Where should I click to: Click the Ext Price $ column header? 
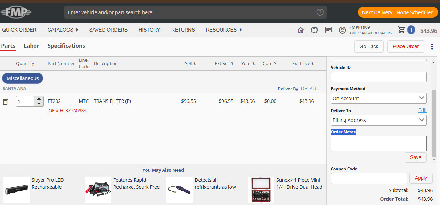click(303, 64)
